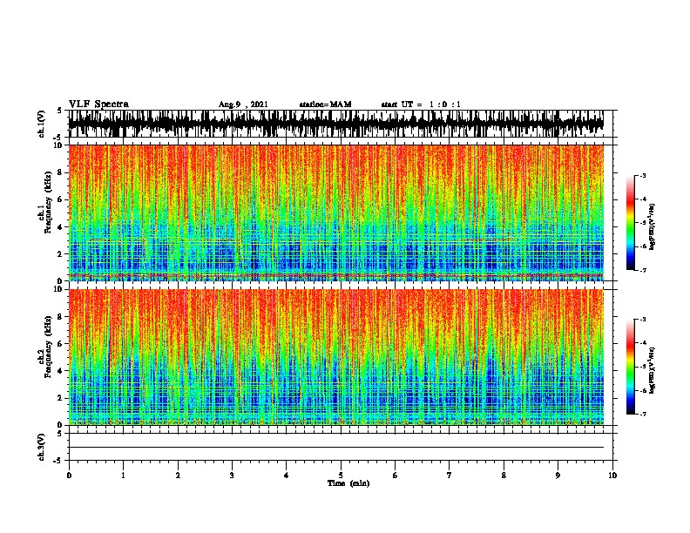
Task: Click the "ch.1(V)" axis label
Action: [42, 124]
